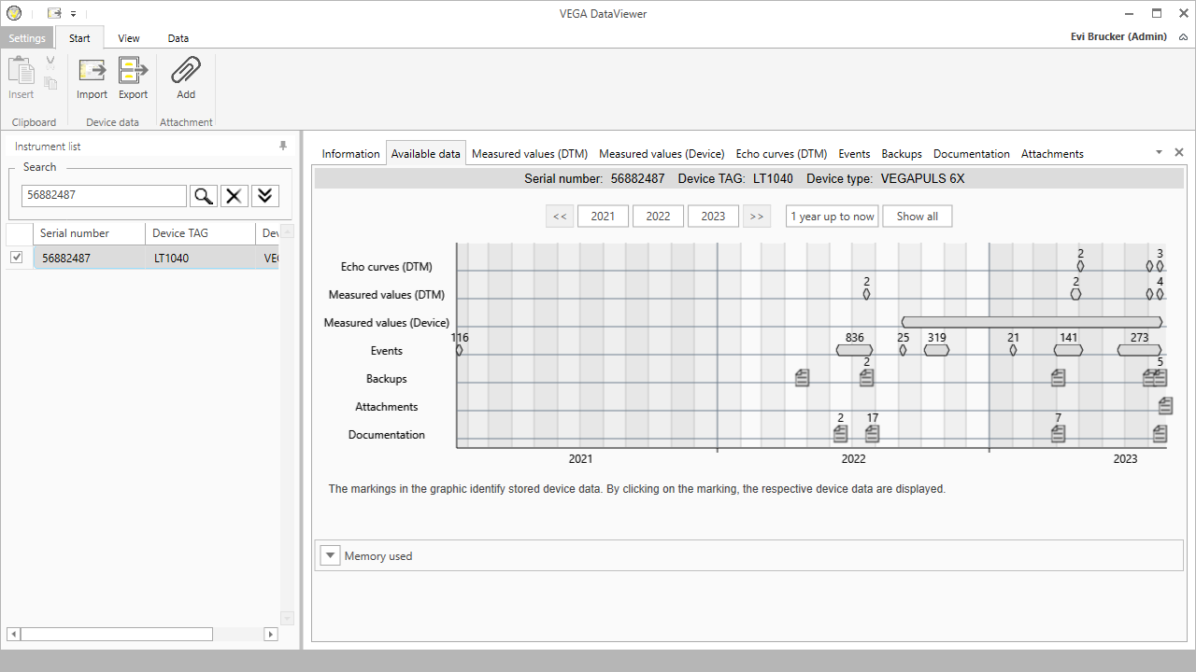Click the Import device data icon

92,71
